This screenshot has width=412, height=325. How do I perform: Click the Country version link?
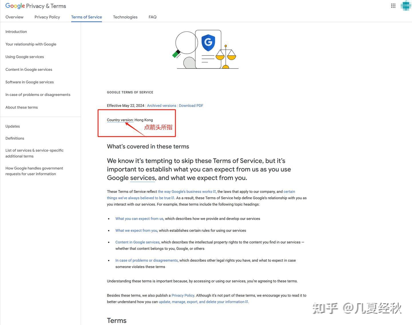coord(120,120)
